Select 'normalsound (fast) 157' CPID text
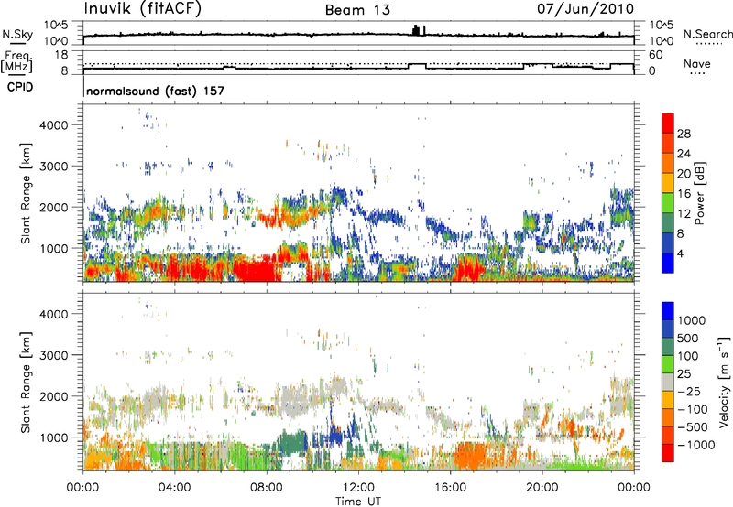Viewport: 733px width, 507px height. tap(155, 91)
